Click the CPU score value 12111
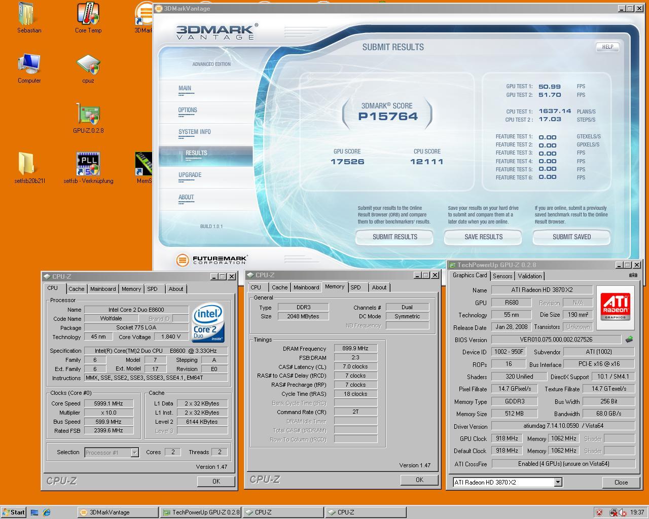Screen dimensions: 649x519 [x=427, y=162]
